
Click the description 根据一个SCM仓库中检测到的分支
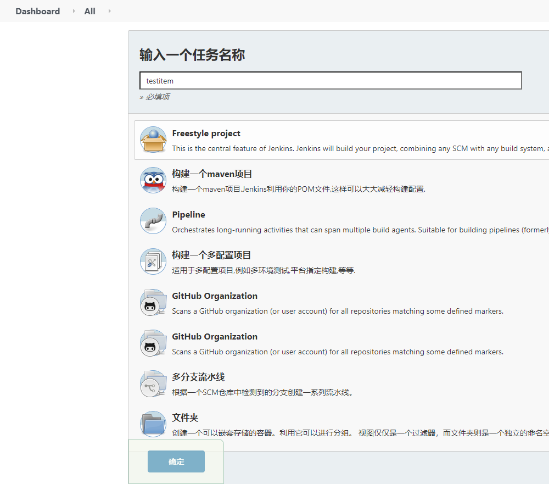tap(262, 392)
